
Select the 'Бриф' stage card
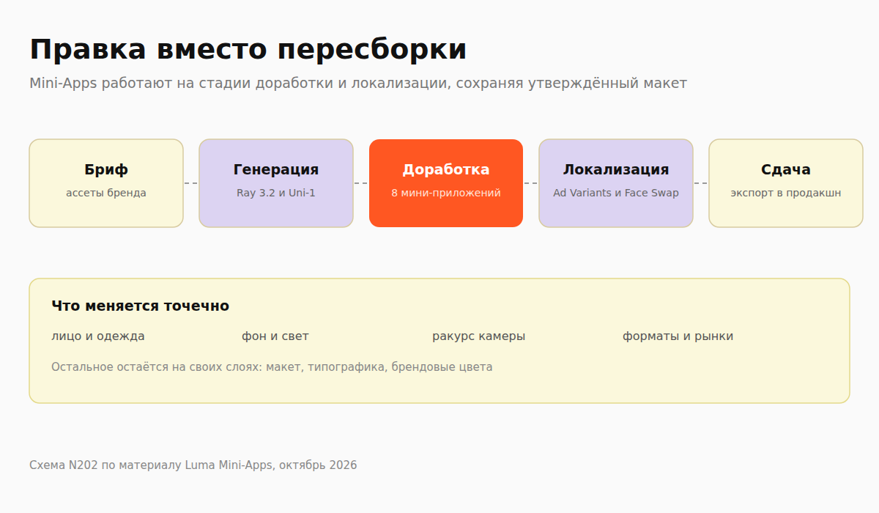click(106, 183)
